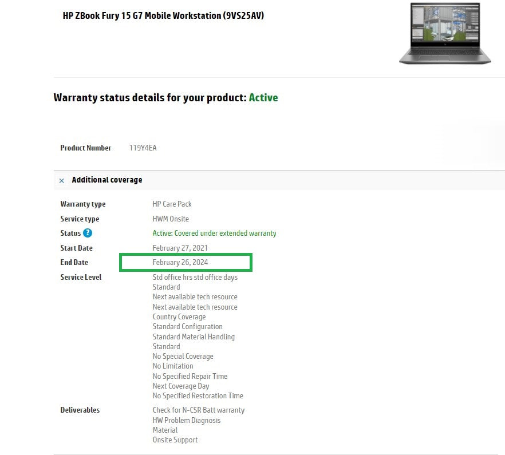This screenshot has height=455, width=505.
Task: Click the Country Coverage line
Action: [179, 317]
